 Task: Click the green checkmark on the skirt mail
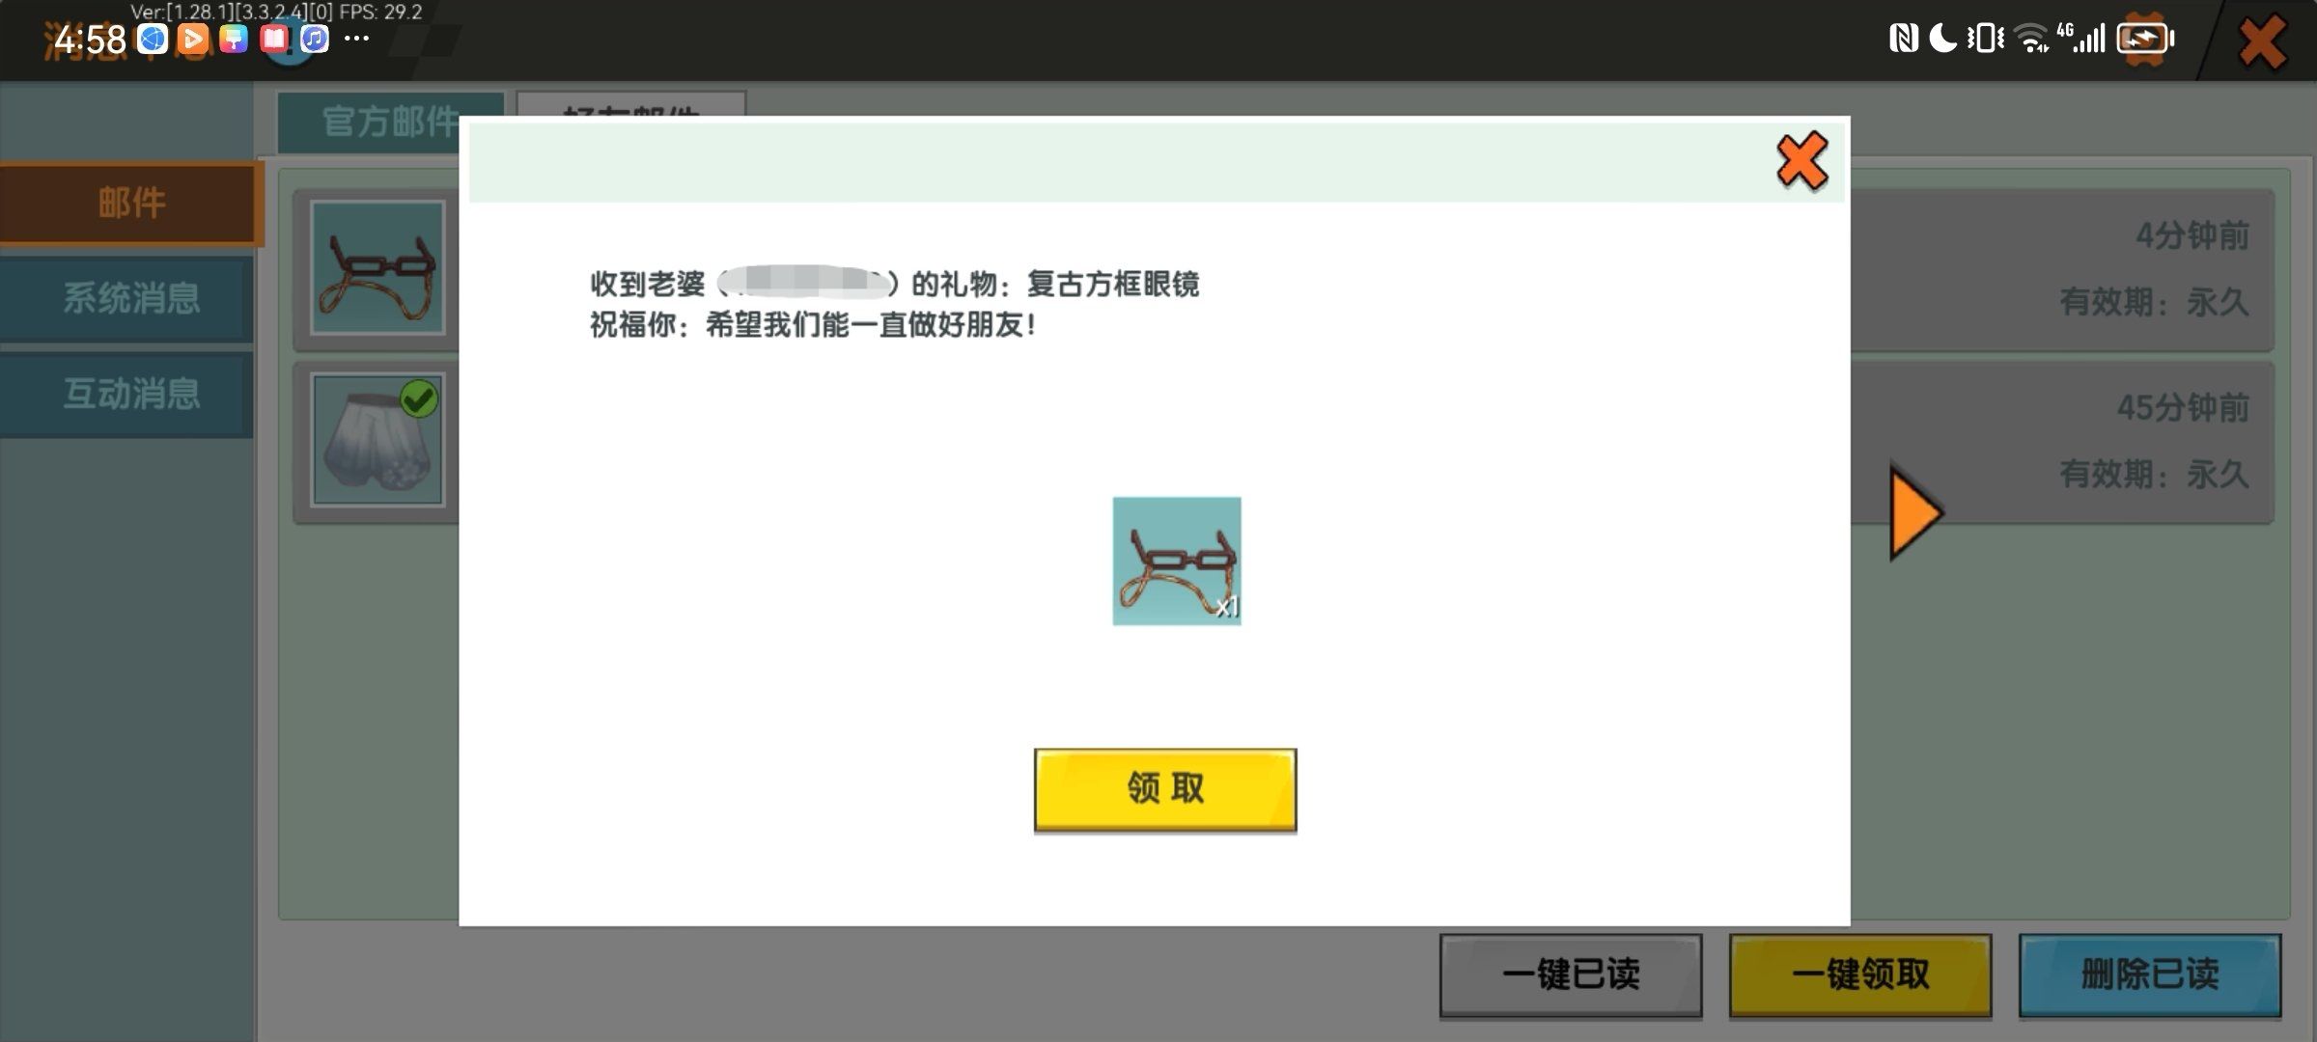[x=419, y=398]
